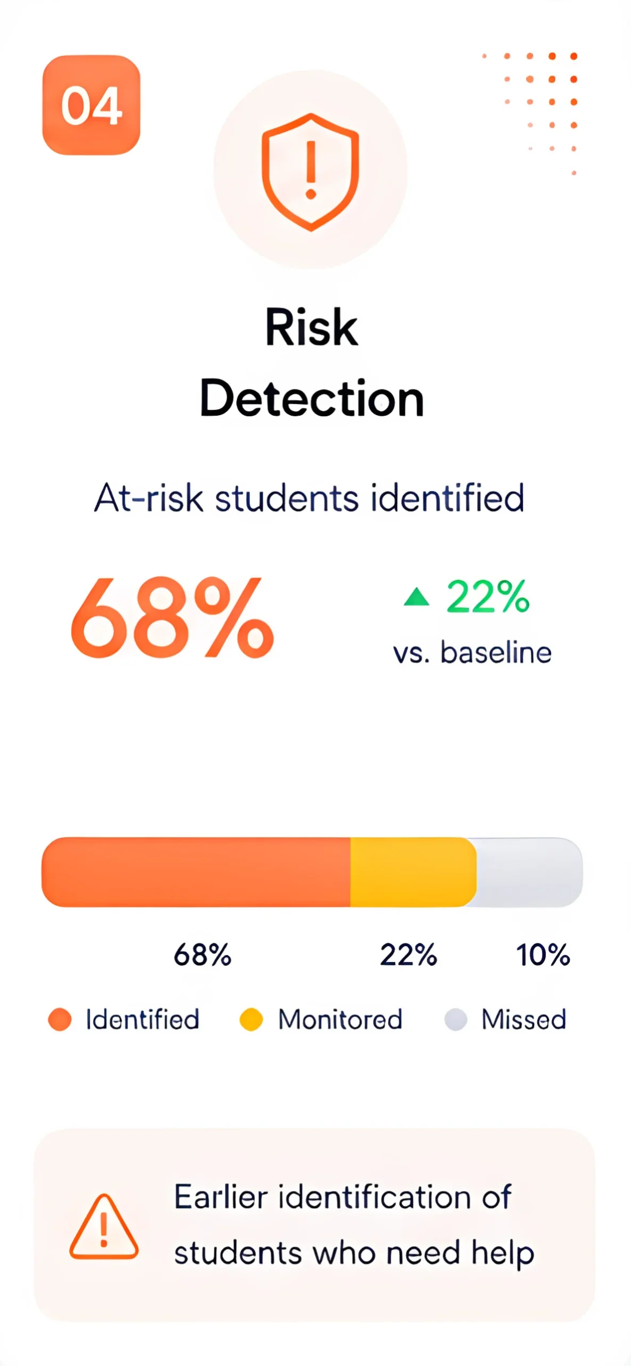Click the warning triangle icon
Viewport: 631px width, 1366px height.
104,1227
